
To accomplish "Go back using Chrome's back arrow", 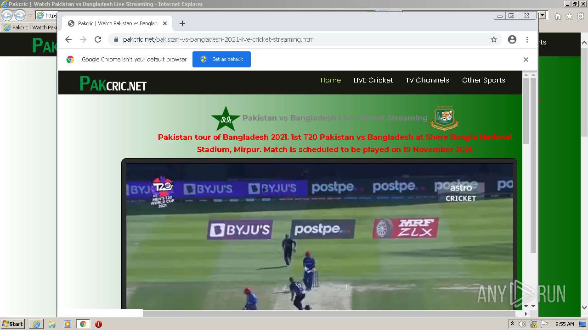I will pos(68,39).
